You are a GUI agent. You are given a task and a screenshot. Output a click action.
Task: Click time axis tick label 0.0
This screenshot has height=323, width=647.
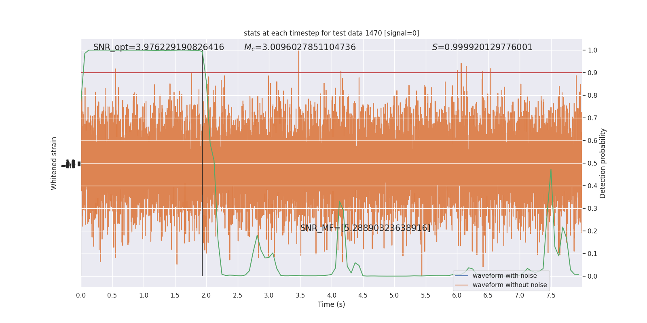click(x=81, y=296)
